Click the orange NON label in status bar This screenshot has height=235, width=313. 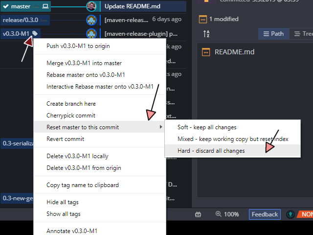305,214
